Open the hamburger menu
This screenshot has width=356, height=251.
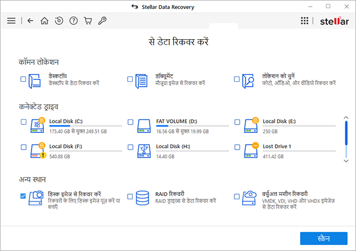(11, 21)
